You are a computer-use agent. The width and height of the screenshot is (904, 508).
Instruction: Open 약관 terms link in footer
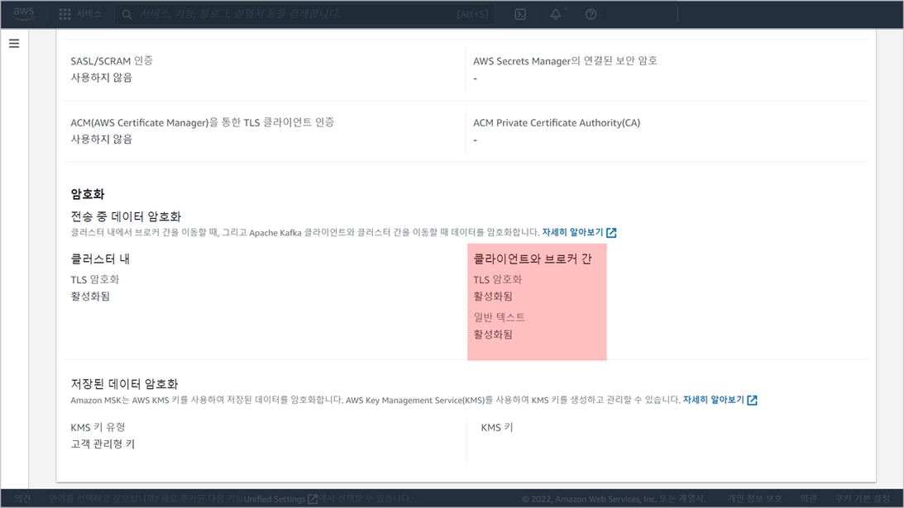point(808,499)
